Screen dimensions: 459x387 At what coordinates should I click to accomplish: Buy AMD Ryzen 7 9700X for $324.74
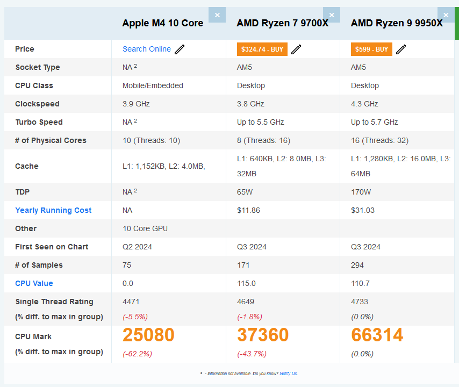pyautogui.click(x=262, y=48)
